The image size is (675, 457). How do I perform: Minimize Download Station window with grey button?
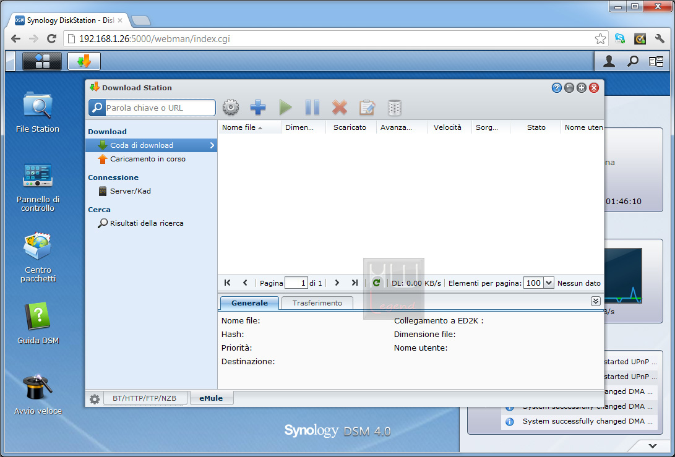tap(569, 88)
